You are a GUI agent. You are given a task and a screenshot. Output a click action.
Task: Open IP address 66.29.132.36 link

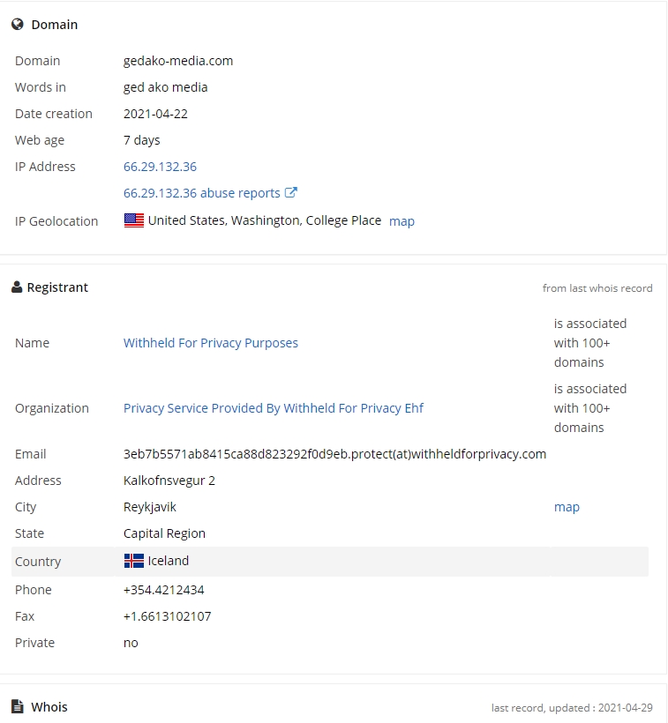(x=160, y=167)
